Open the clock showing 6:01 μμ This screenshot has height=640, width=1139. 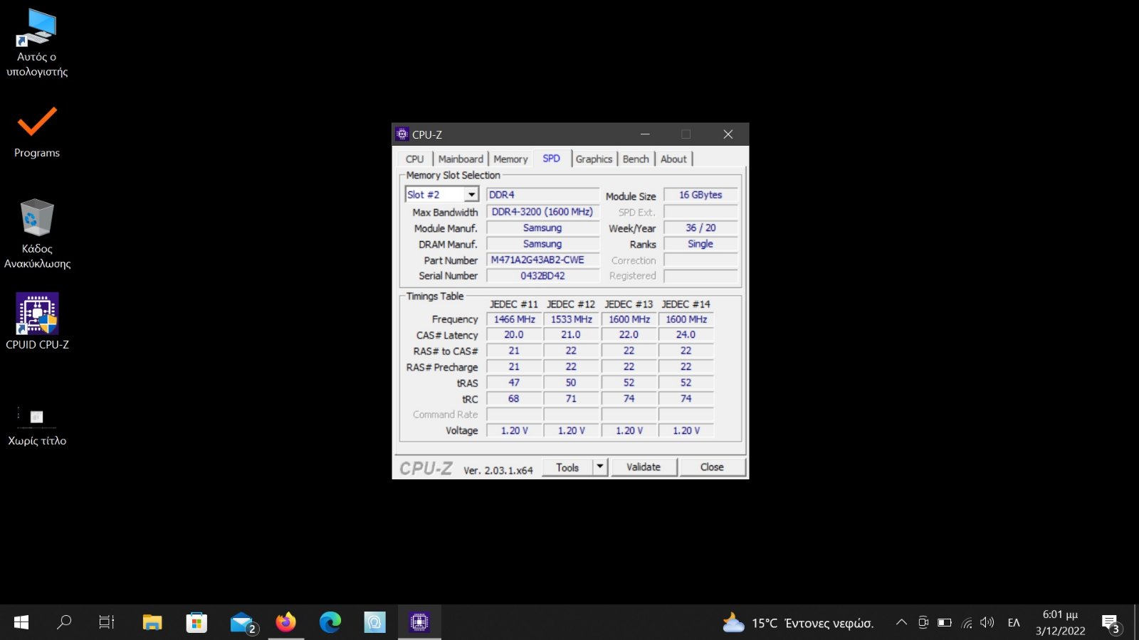1060,622
